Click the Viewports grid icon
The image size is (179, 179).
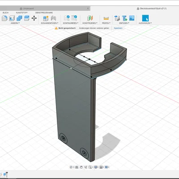[x=106, y=167]
